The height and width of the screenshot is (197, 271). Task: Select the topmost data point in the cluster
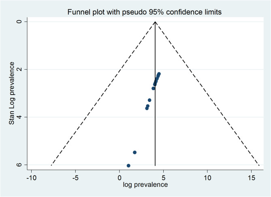pyautogui.click(x=159, y=74)
